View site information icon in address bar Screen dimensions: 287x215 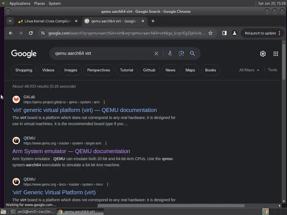43,33
